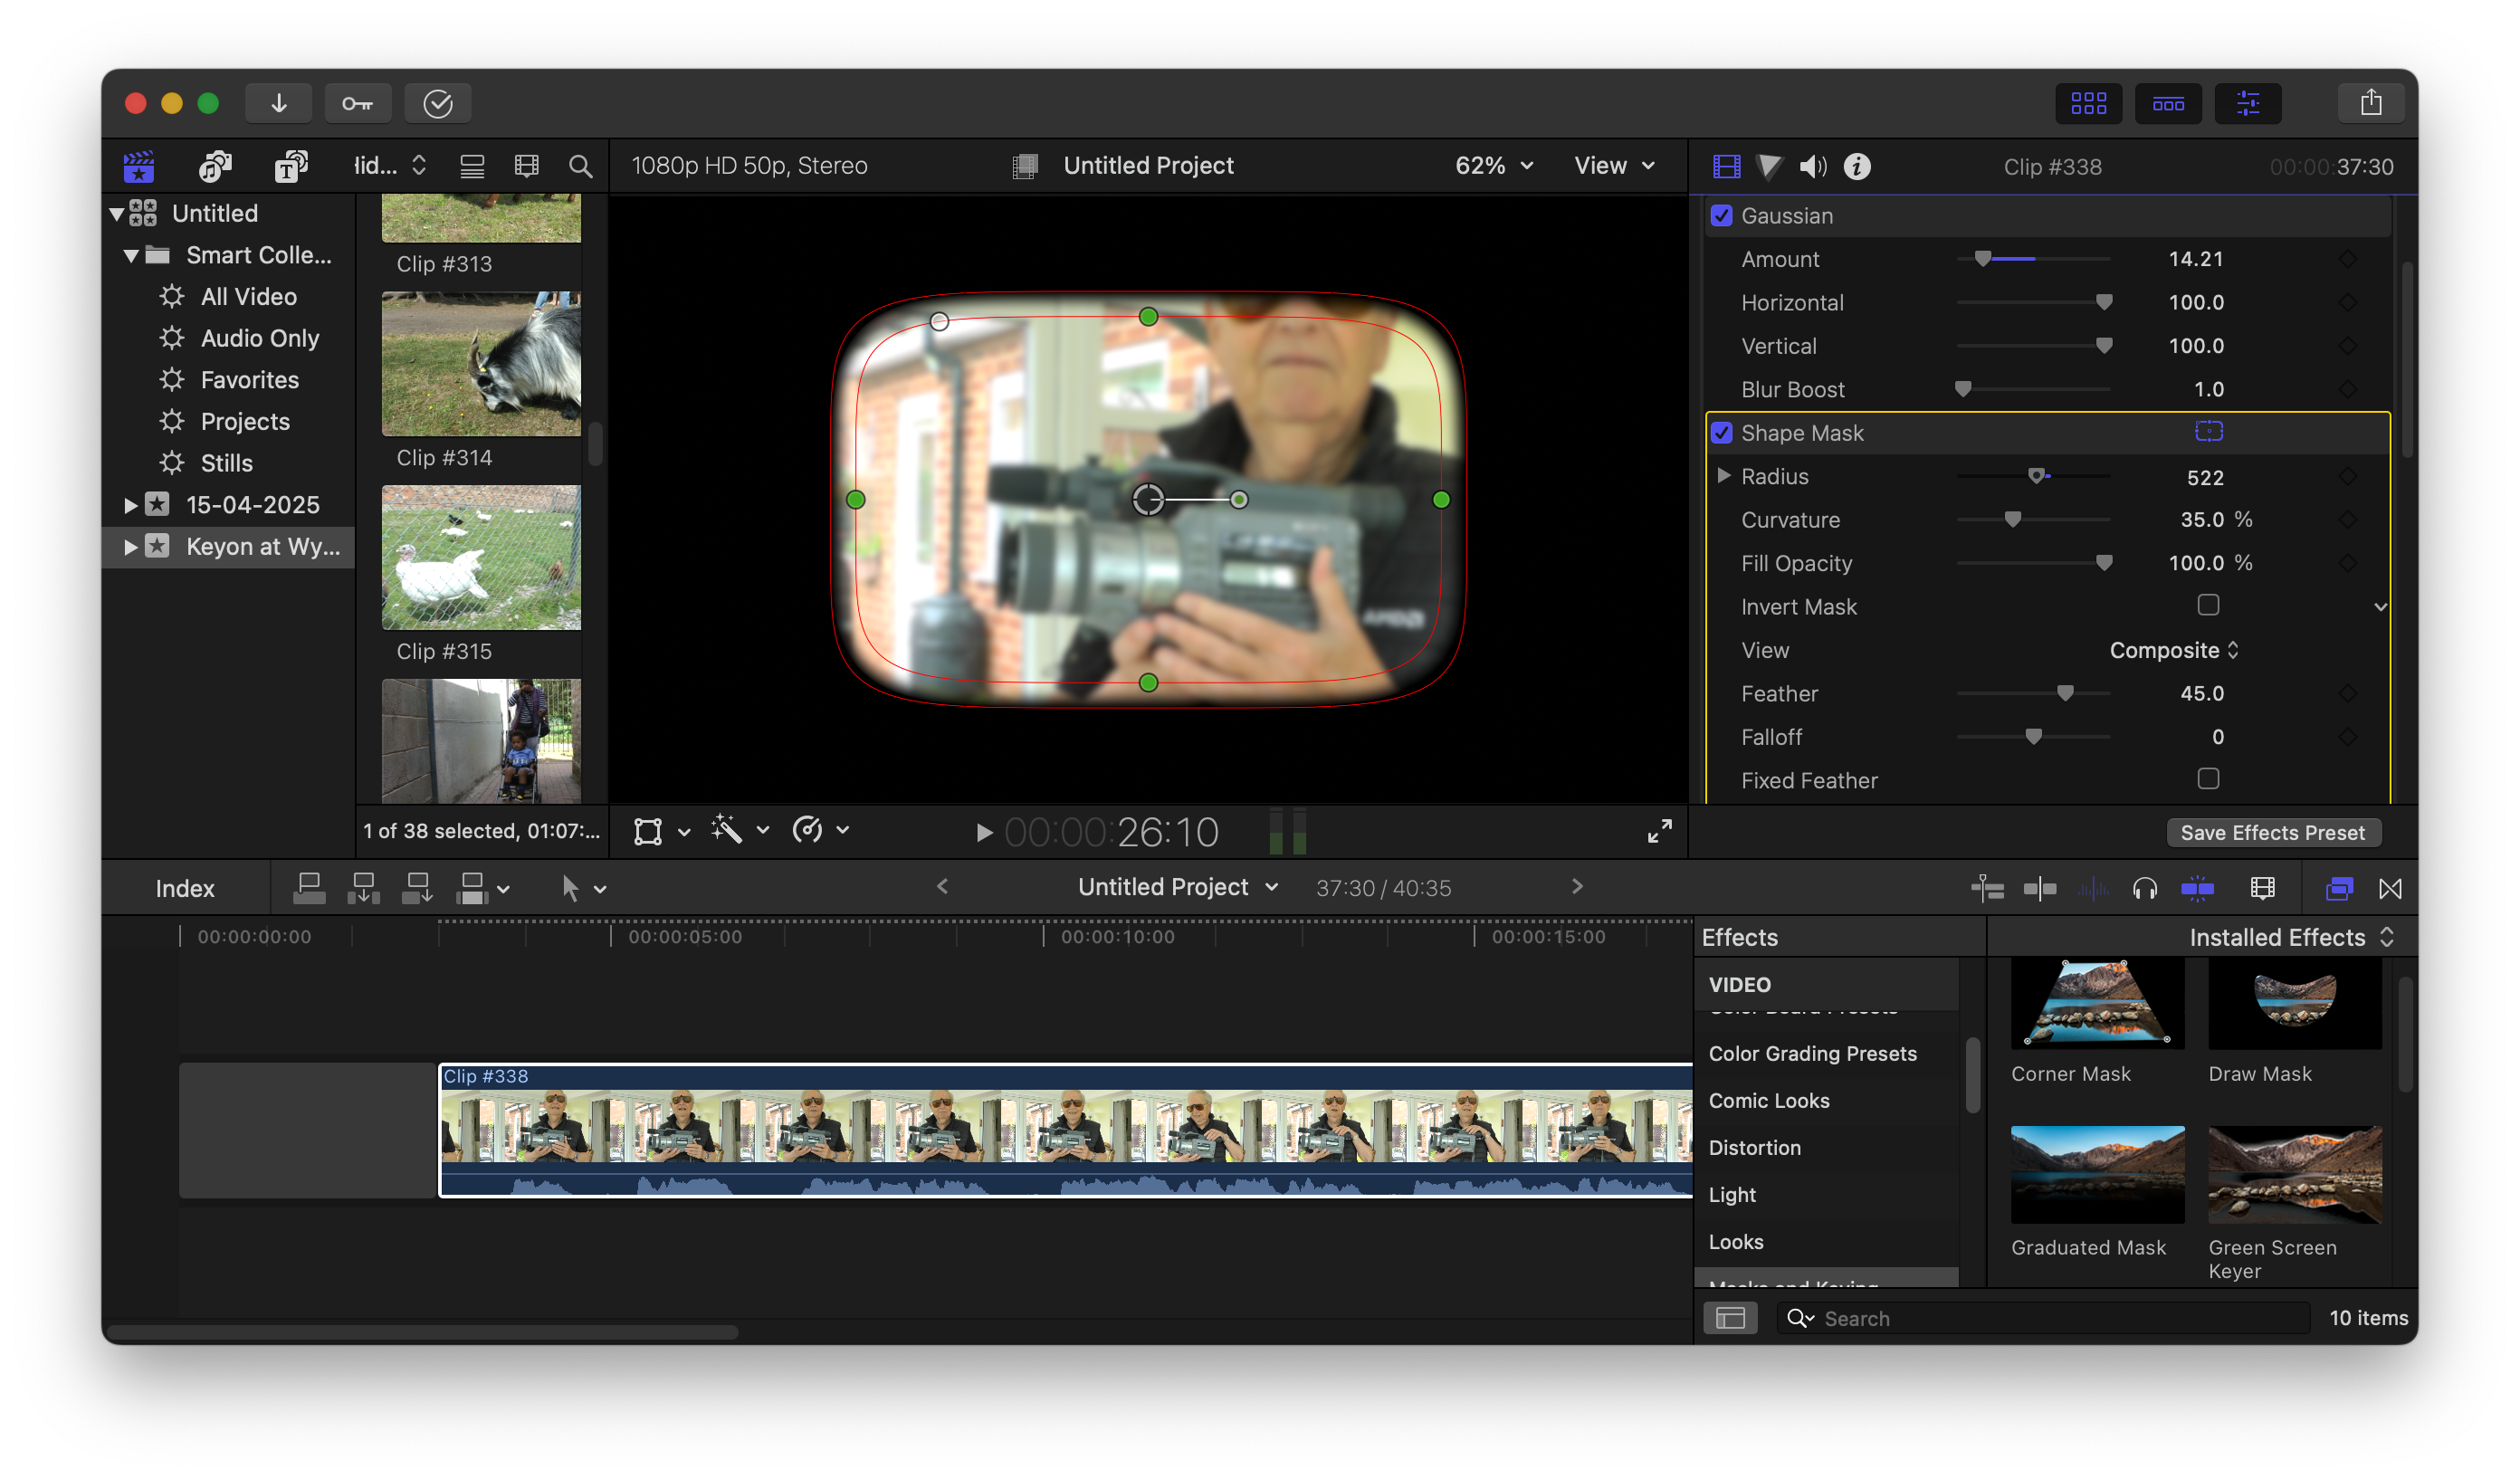Screen dimensions: 2520x1479
Task: Switch browser to list view icon
Action: (x=472, y=166)
